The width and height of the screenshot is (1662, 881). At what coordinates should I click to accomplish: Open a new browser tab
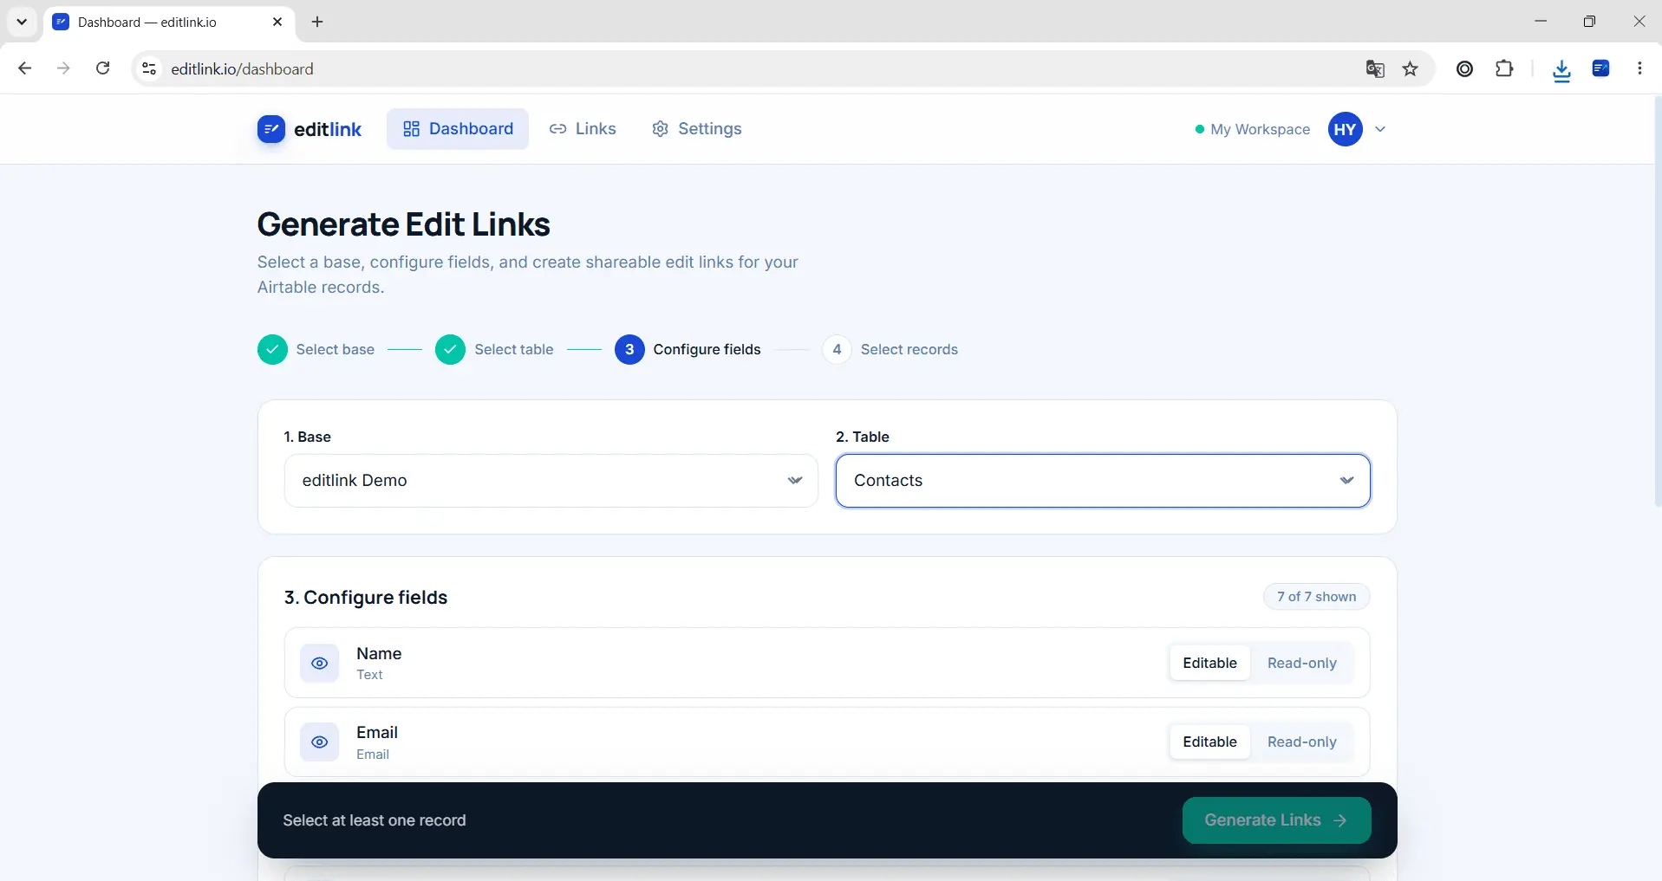(x=317, y=22)
